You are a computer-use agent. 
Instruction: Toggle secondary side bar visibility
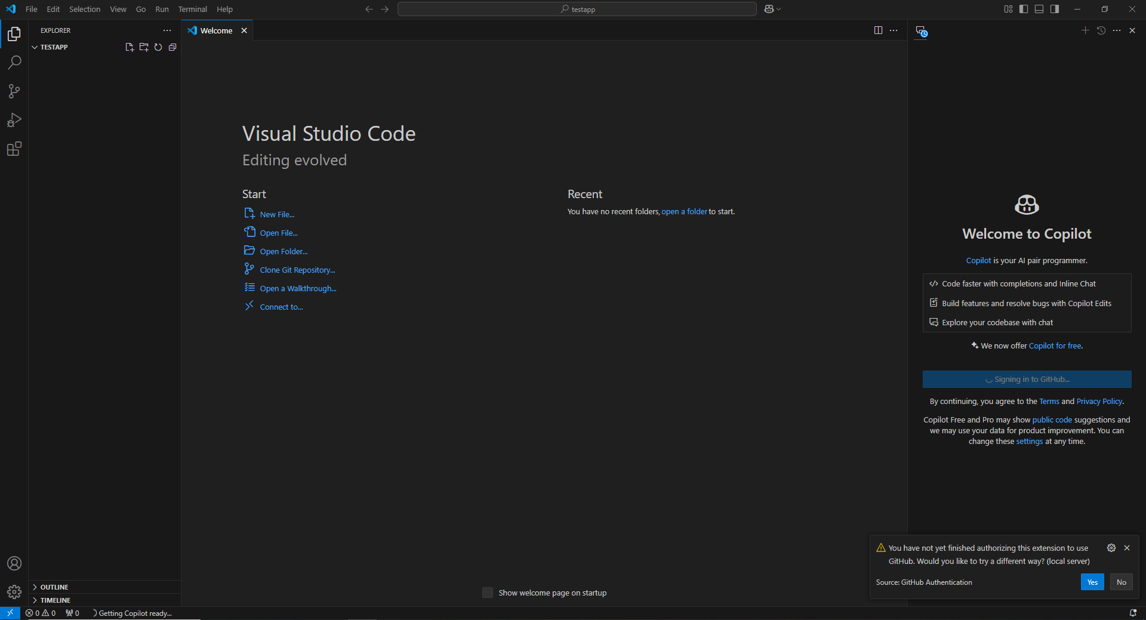pos(1055,9)
